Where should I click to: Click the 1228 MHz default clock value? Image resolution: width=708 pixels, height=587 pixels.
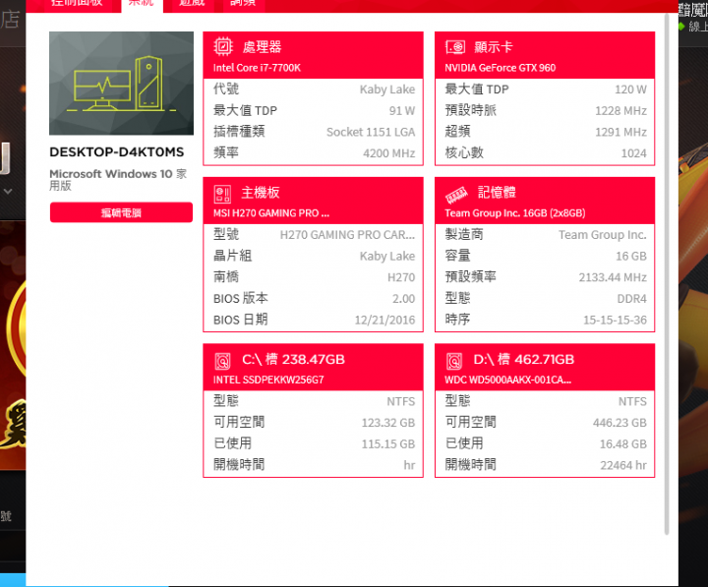tap(620, 111)
